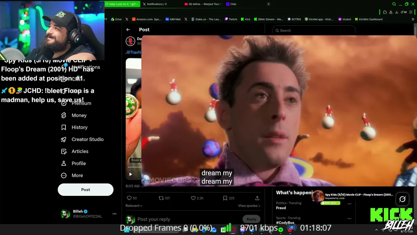Open the Twitch bookmark
Image resolution: width=417 pixels, height=235 pixels.
click(x=231, y=19)
